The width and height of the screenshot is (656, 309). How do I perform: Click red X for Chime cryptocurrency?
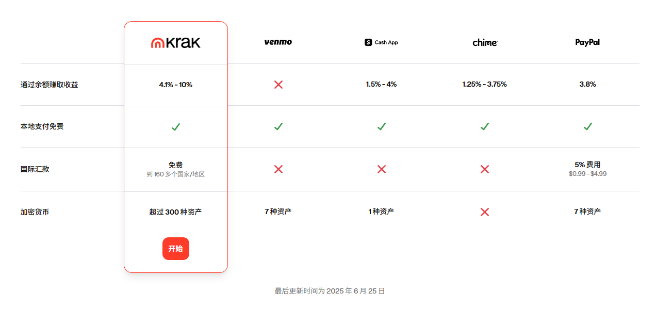coord(485,212)
